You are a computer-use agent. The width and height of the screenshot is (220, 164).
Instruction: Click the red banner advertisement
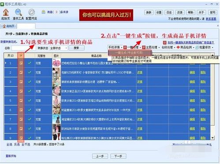106,15
